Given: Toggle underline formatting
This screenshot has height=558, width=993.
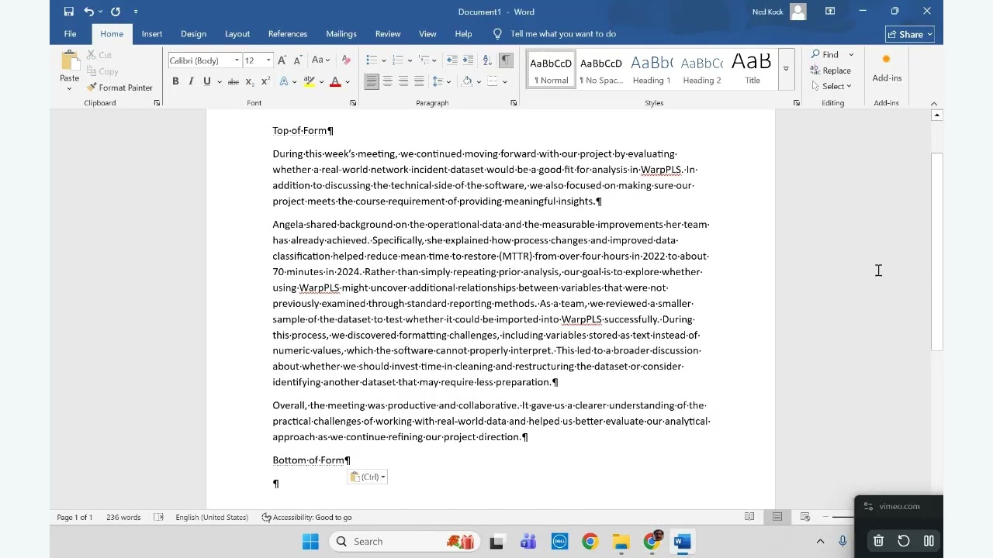Looking at the screenshot, I should click(206, 81).
